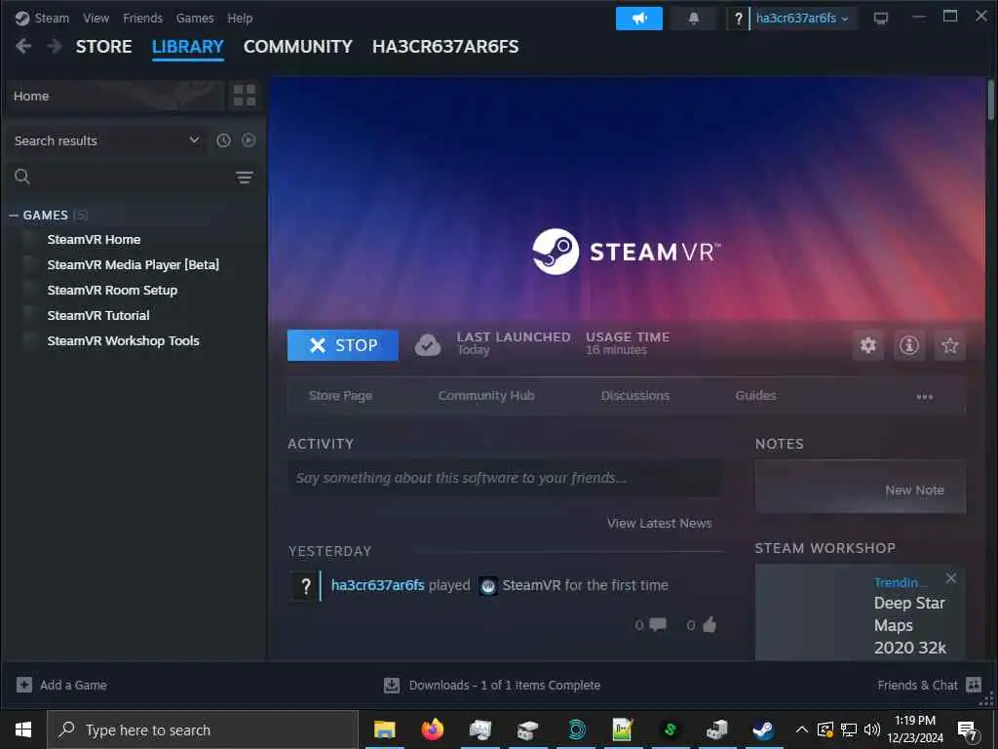Open the Friends menu
Viewport: 998px width, 749px height.
tap(142, 18)
